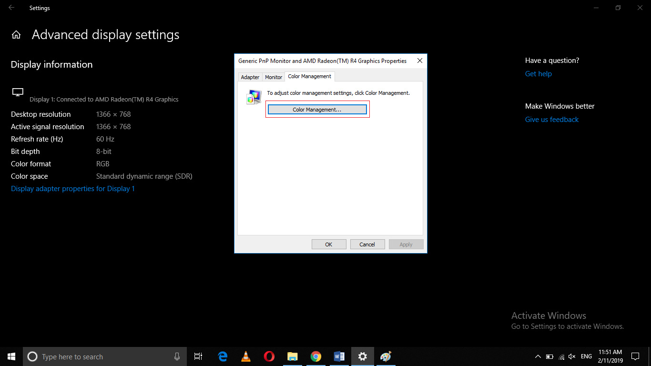Click the volume speaker icon in the tray
651x366 pixels.
pos(571,356)
